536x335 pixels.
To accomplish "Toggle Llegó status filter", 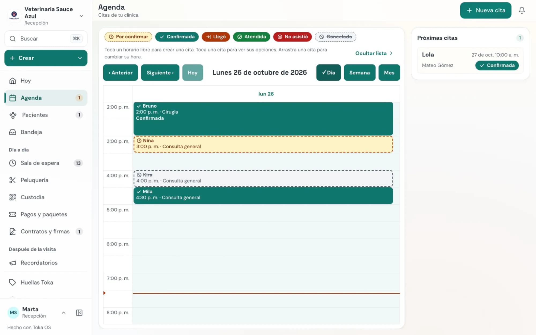I will point(216,37).
